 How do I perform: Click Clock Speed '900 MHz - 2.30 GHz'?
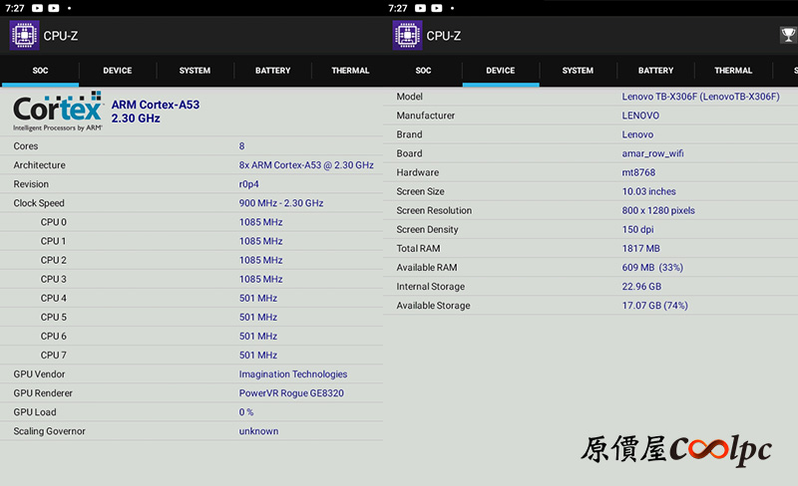pyautogui.click(x=281, y=203)
